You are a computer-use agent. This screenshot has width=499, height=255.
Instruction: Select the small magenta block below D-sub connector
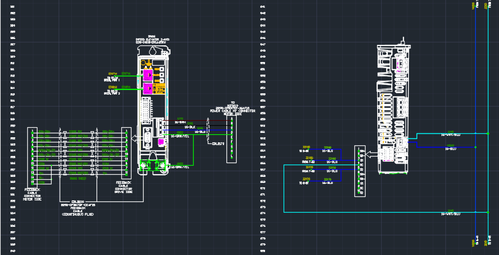(x=161, y=142)
